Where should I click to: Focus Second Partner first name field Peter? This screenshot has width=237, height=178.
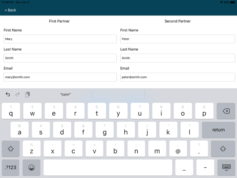point(177,39)
